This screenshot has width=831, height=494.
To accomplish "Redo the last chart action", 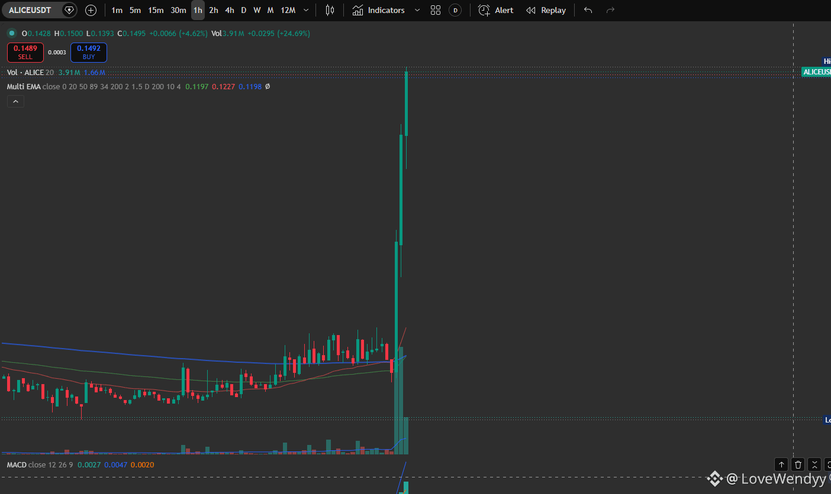I will [611, 10].
